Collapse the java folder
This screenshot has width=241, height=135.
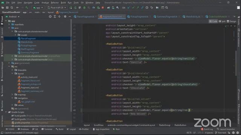[x=9, y=28]
